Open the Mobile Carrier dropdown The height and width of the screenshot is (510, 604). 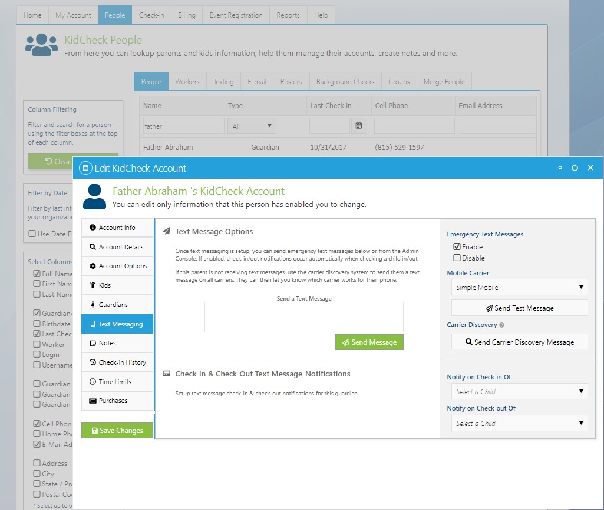(519, 287)
